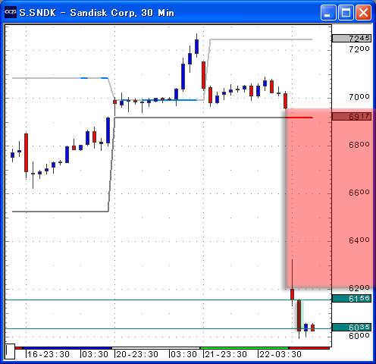Click the 6400 price scale label
Screen dimensions: 376x364
[x=359, y=240]
